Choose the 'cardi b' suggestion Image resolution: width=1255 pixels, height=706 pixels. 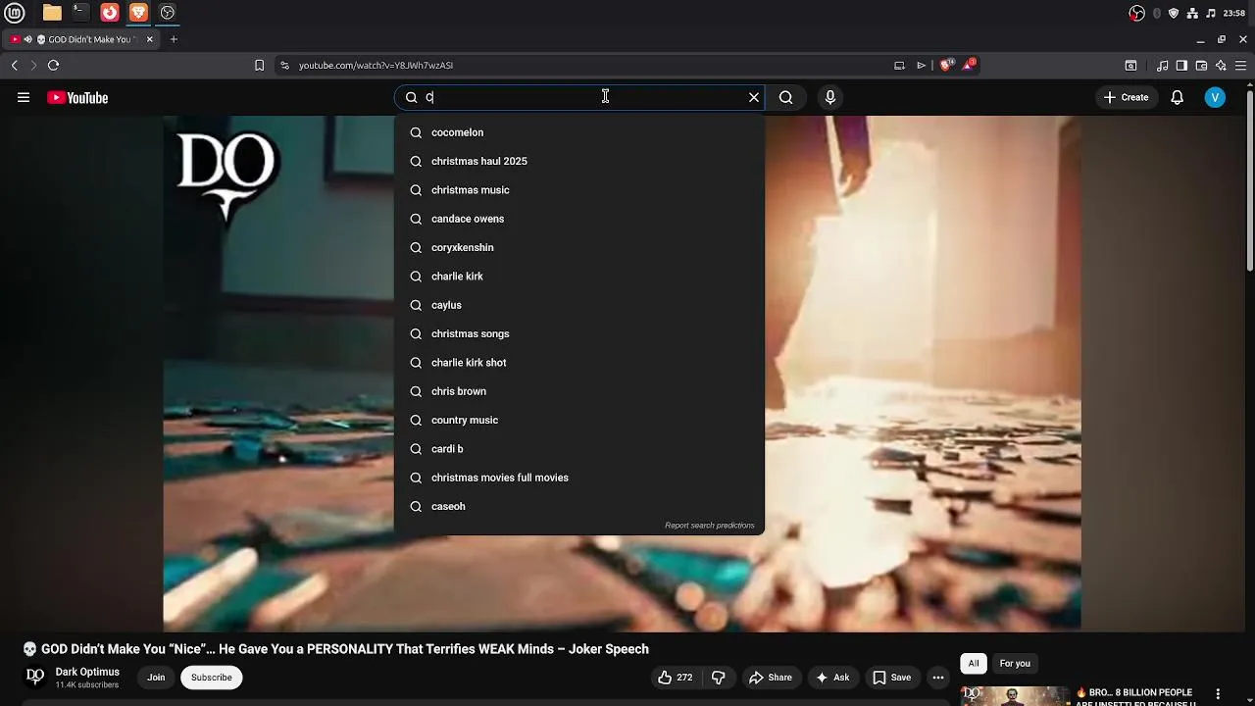[x=578, y=449]
